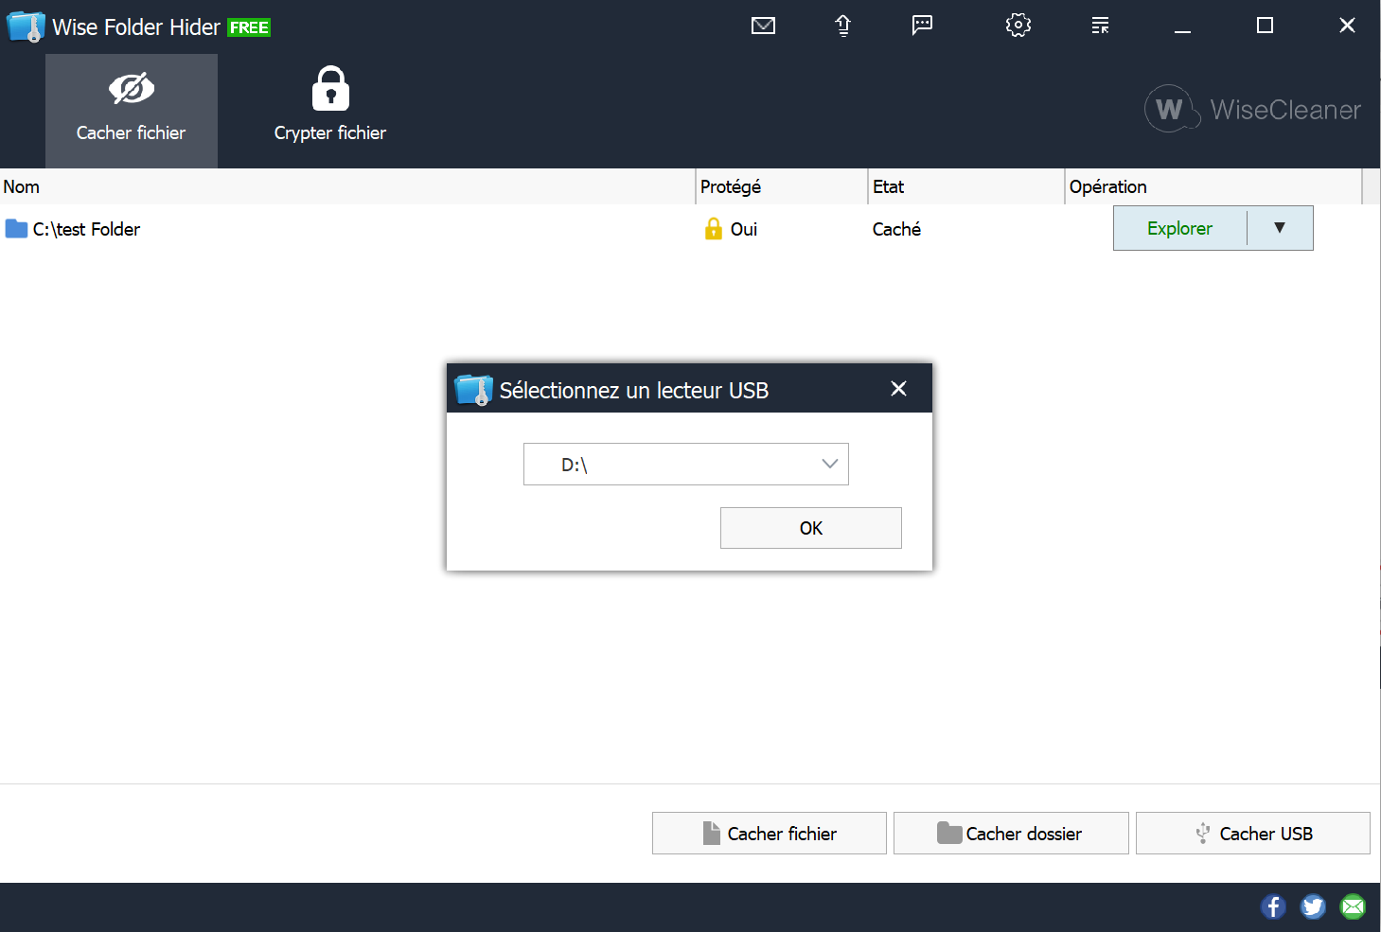Click the Explorer button for test Folder

[1179, 228]
